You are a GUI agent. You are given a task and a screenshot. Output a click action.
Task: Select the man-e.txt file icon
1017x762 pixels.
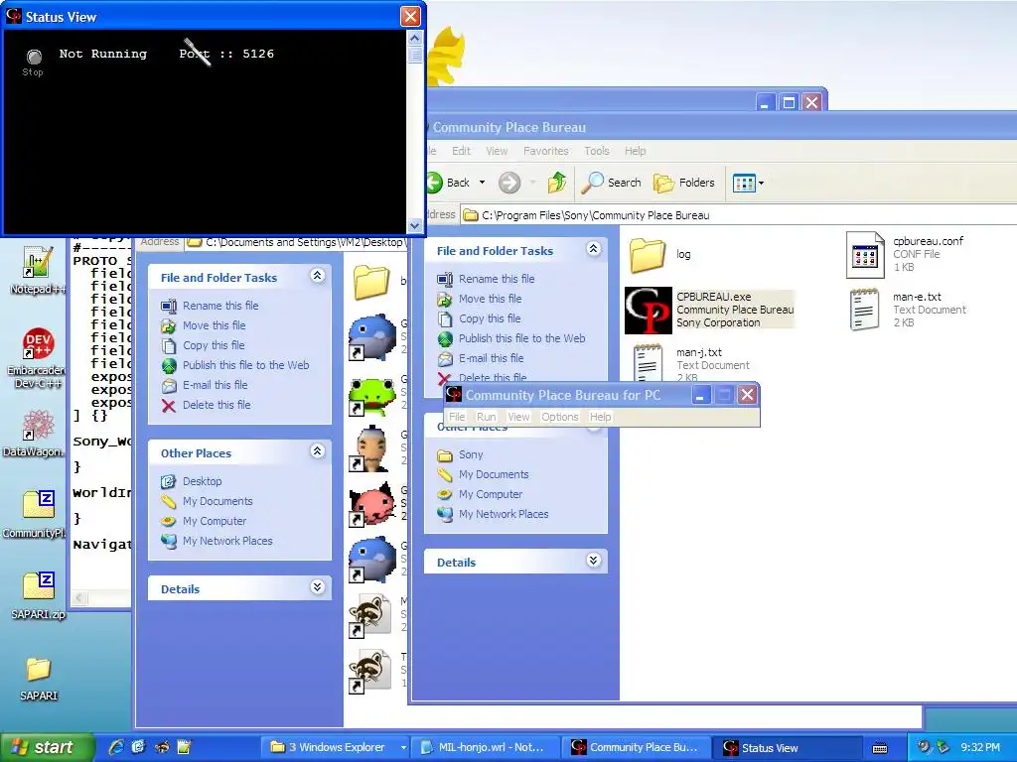(864, 310)
